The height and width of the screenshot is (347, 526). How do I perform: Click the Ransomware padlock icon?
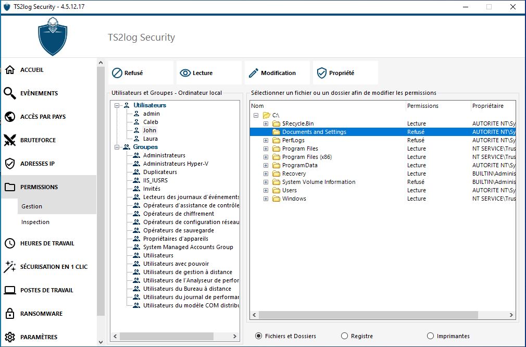pyautogui.click(x=10, y=314)
